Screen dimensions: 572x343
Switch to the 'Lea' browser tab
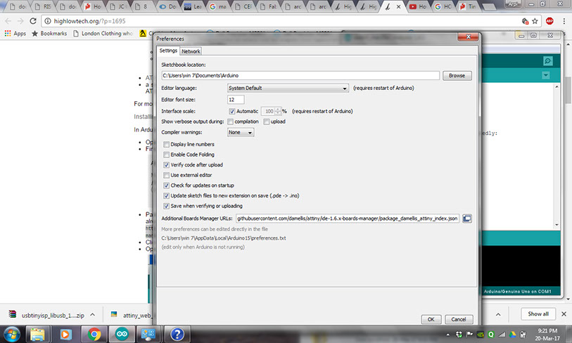193,6
